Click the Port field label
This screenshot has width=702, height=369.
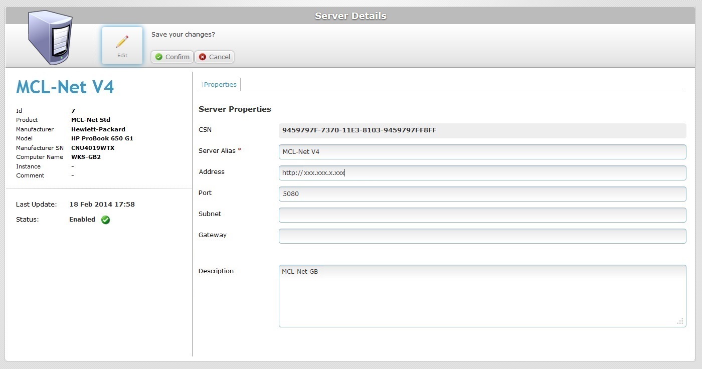tap(205, 193)
